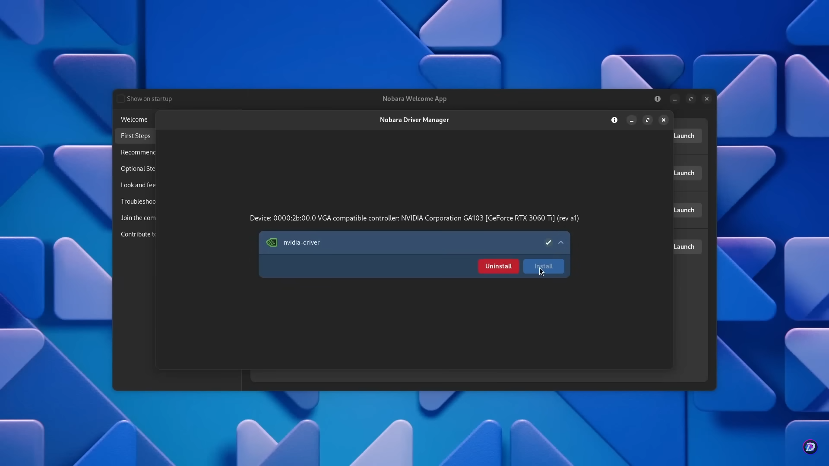This screenshot has height=466, width=829.
Task: Select the nvidia-driver row
Action: click(389, 242)
